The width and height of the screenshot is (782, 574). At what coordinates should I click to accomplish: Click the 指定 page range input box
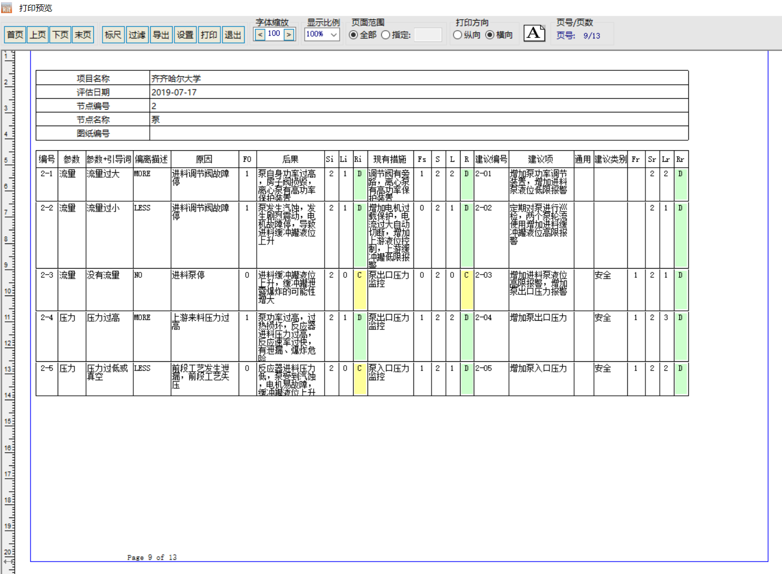pyautogui.click(x=428, y=35)
